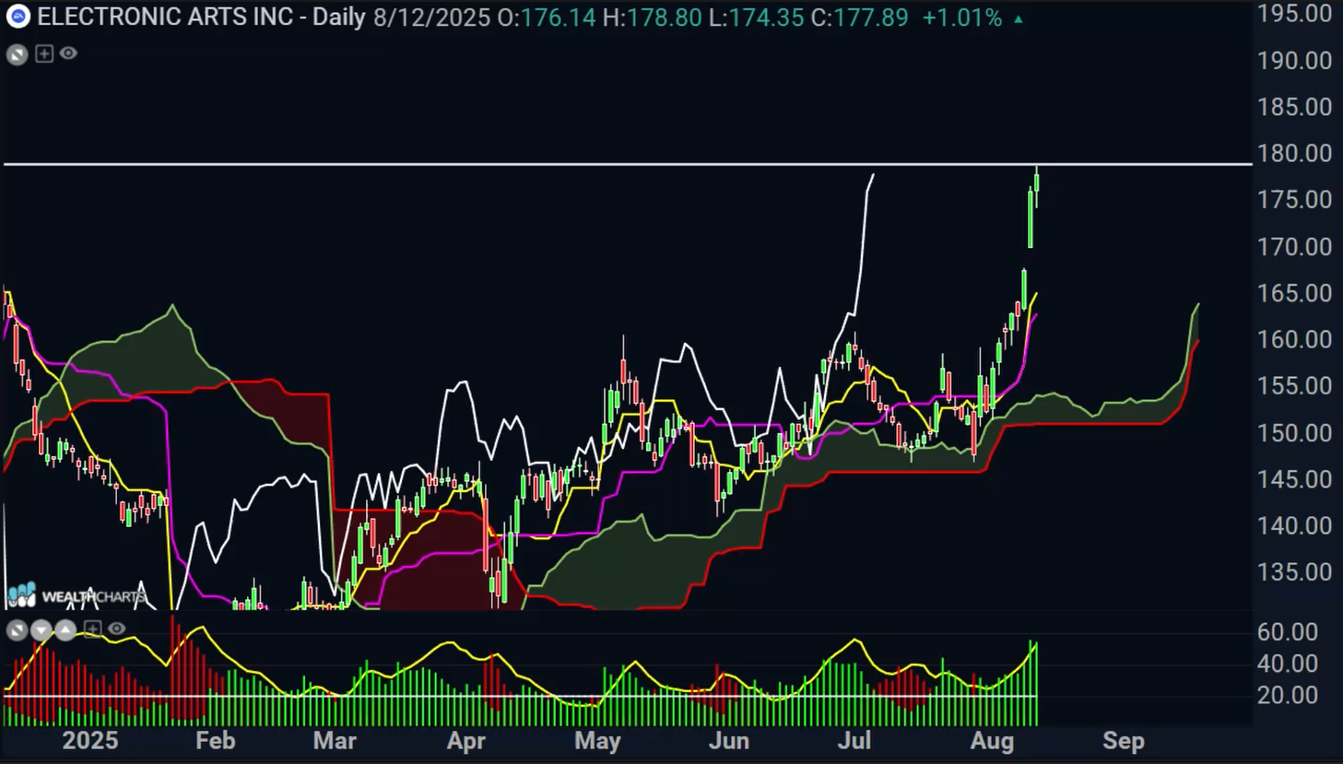Click the 165.00 price axis label
Image resolution: width=1343 pixels, height=764 pixels.
(1294, 293)
